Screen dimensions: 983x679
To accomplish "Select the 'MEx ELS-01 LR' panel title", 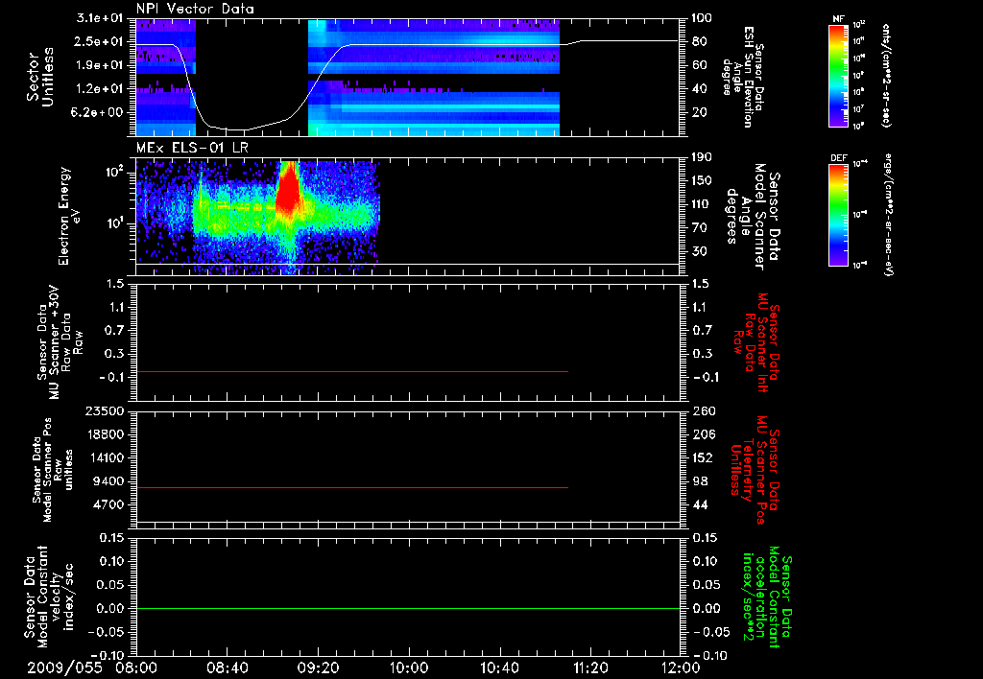I will tap(192, 148).
